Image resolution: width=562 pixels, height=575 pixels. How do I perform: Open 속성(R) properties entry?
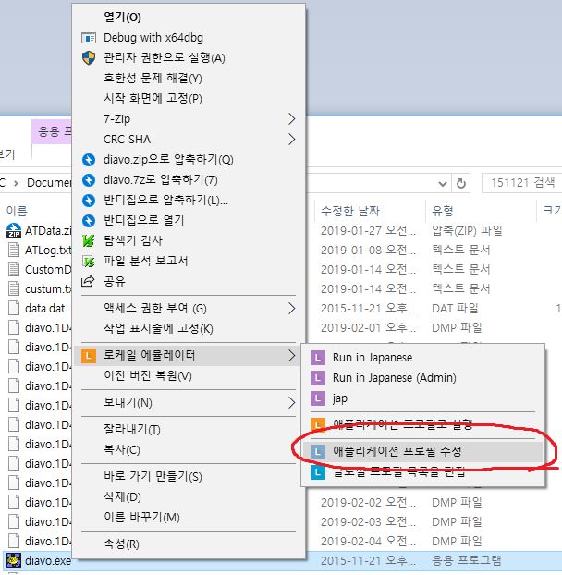click(189, 544)
